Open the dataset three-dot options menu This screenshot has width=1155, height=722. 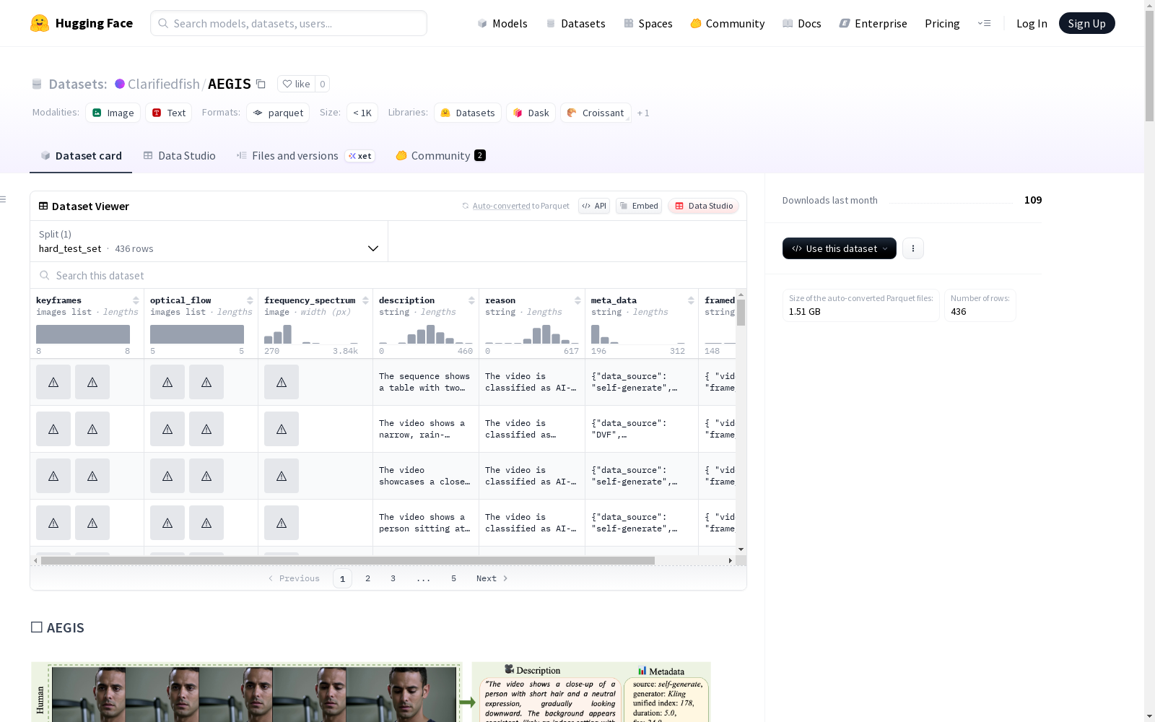pos(913,248)
